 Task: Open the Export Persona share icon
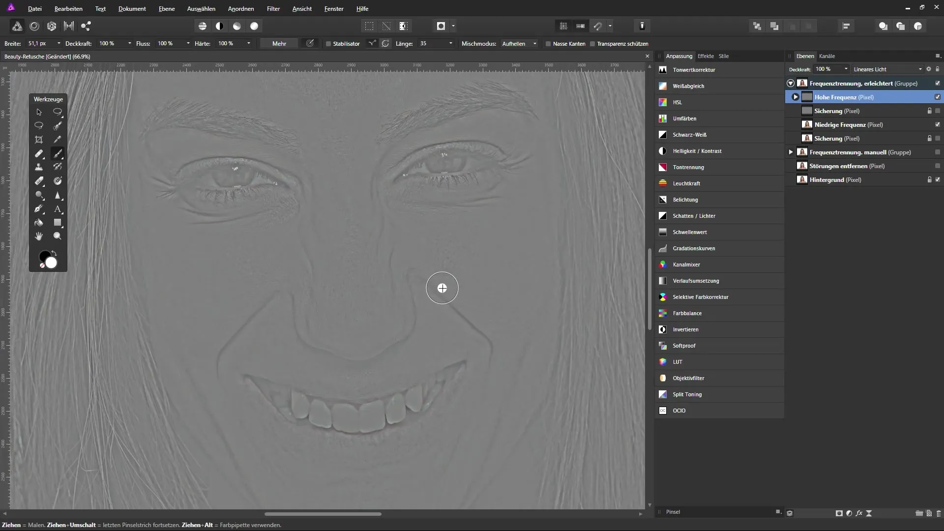pyautogui.click(x=86, y=26)
